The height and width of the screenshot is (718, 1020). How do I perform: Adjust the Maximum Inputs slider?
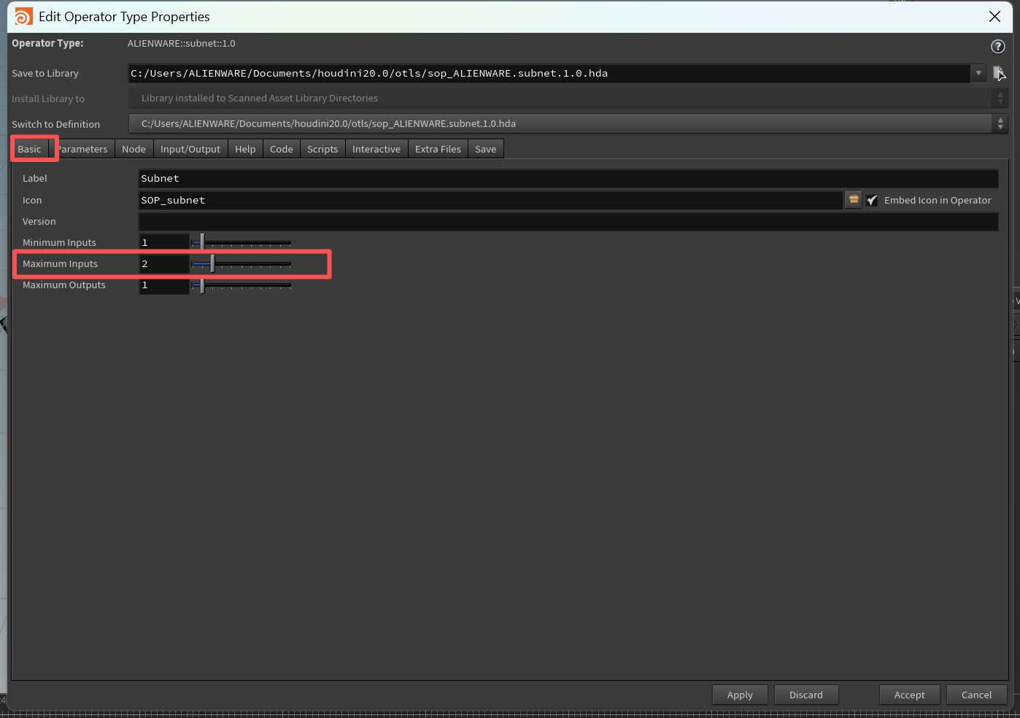click(241, 263)
